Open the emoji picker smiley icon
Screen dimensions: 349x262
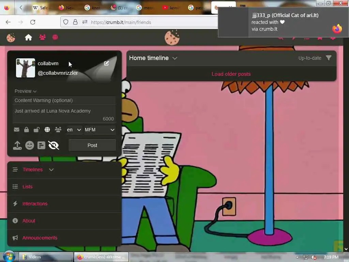(29, 145)
